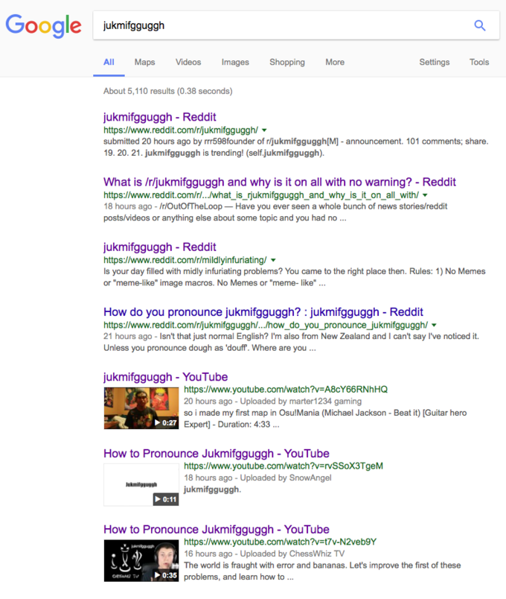Click the play icon on the 0:35 thumbnail
Image resolution: width=506 pixels, height=599 pixels.
pyautogui.click(x=157, y=575)
